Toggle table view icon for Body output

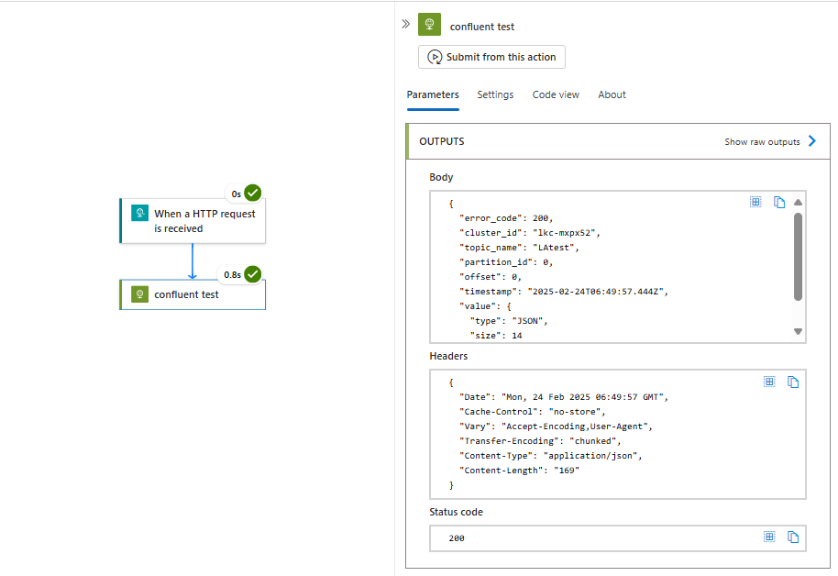click(x=755, y=202)
